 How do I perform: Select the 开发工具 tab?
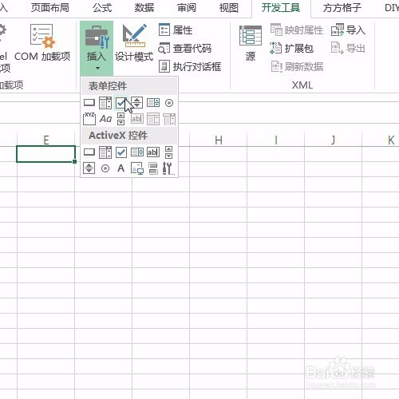point(281,7)
